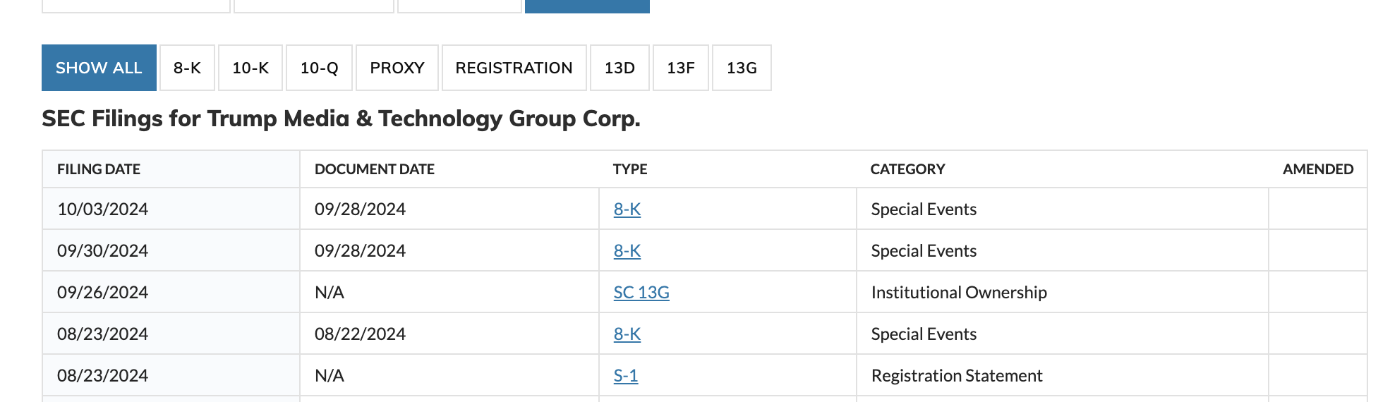The image size is (1390, 402).
Task: Click the CATEGORY column header
Action: pyautogui.click(x=907, y=169)
